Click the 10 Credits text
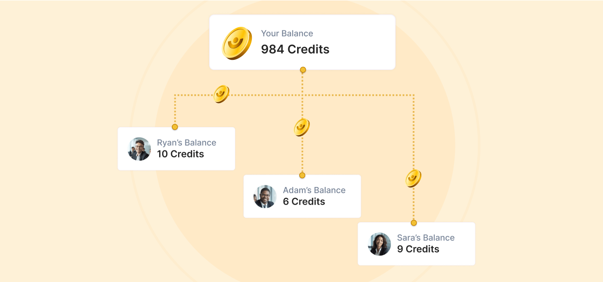This screenshot has height=282, width=603. (181, 154)
